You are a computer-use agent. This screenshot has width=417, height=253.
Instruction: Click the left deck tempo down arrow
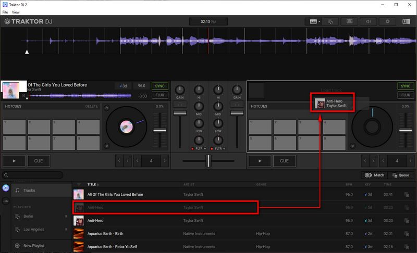[x=107, y=146]
